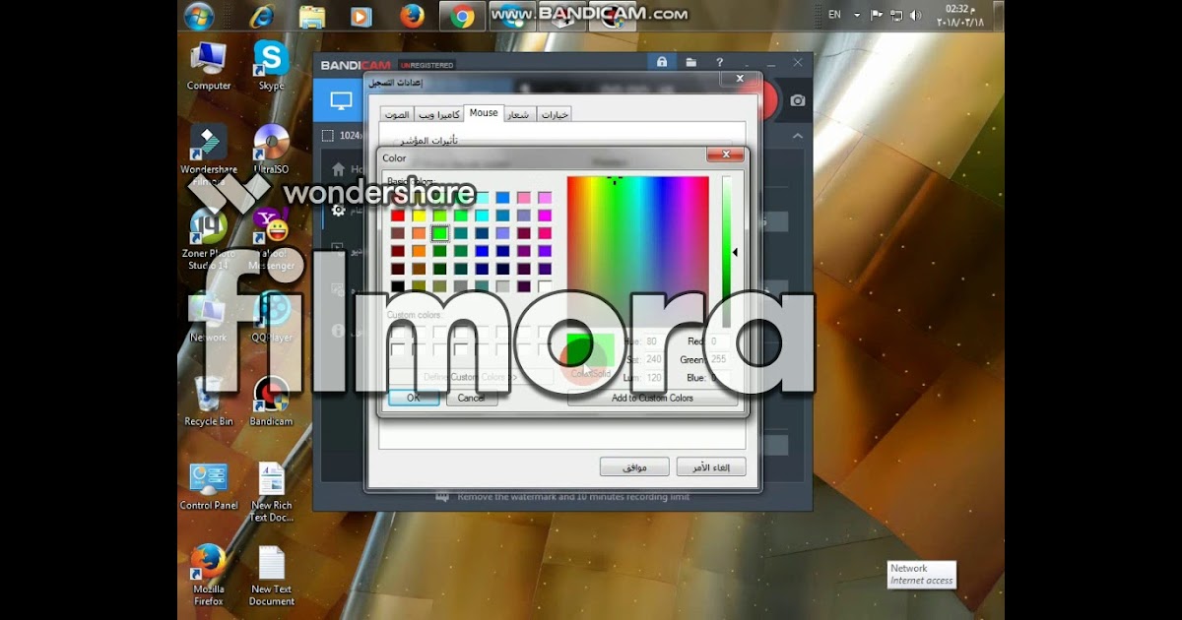Select the screen recording mode button in Bandicam
1182x620 pixels.
341,100
